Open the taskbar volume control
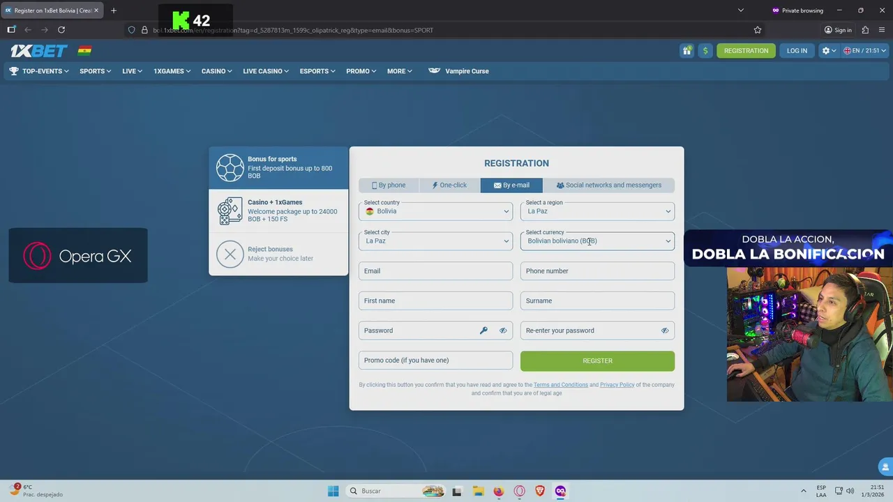The image size is (893, 502). click(850, 491)
